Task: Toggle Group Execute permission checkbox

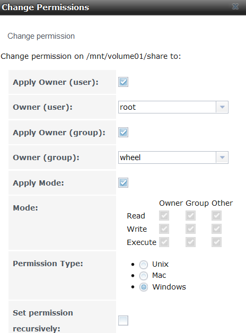Action: click(190, 242)
